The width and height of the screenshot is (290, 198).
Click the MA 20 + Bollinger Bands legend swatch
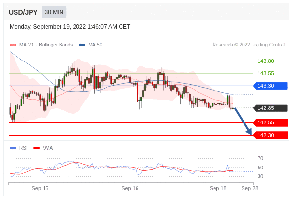(x=13, y=45)
